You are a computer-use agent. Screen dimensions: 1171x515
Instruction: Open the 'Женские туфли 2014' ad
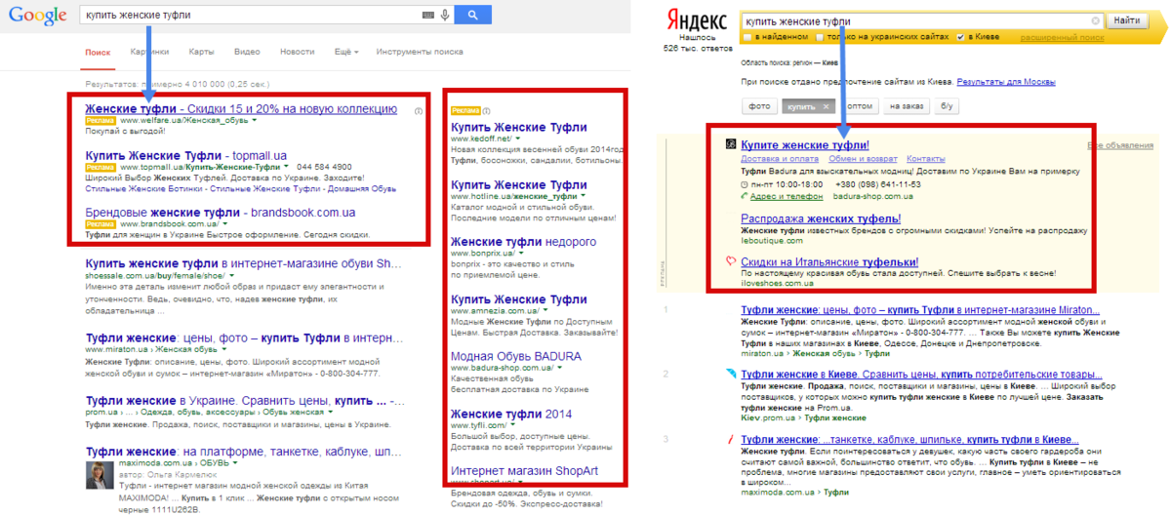[511, 414]
